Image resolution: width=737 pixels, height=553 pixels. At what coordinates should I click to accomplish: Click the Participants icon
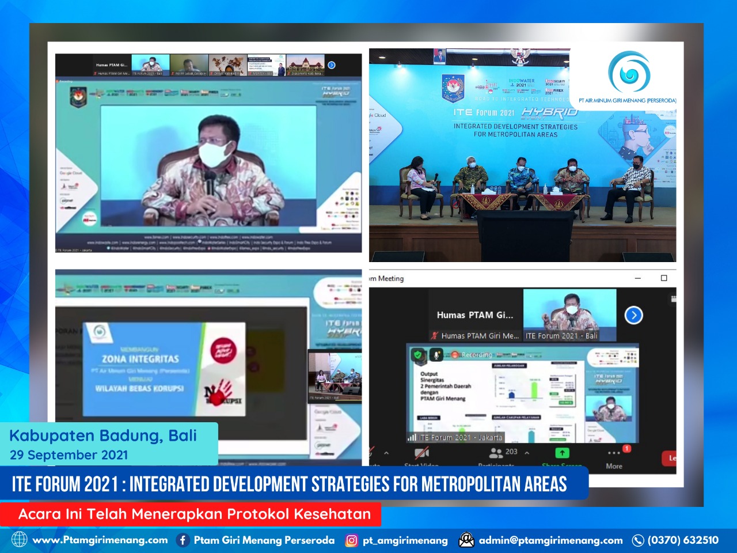click(496, 452)
